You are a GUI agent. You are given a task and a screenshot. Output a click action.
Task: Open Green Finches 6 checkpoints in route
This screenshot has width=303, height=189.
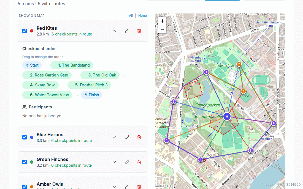72,165
